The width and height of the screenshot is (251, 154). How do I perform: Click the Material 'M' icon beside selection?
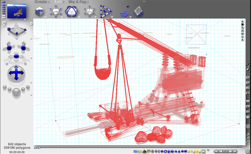click(x=243, y=34)
